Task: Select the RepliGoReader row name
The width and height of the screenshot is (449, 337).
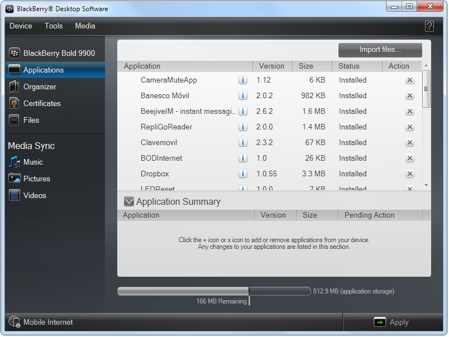Action: [166, 127]
